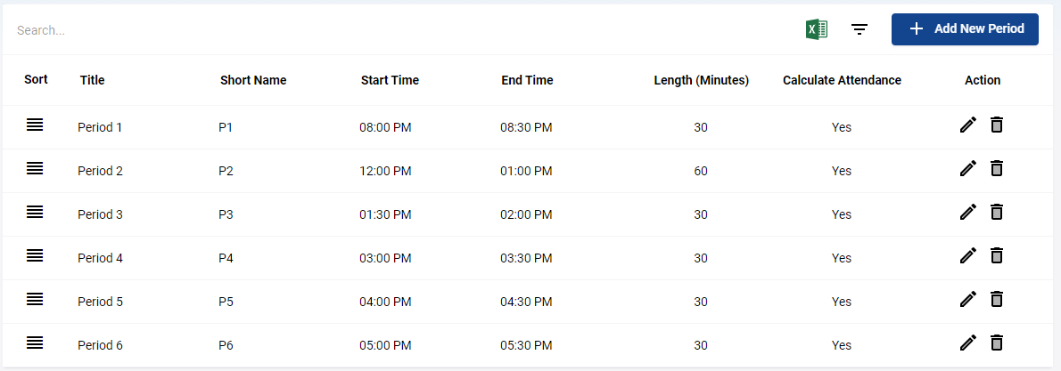The height and width of the screenshot is (371, 1061).
Task: Sort by the Start Time column header
Action: tap(390, 80)
